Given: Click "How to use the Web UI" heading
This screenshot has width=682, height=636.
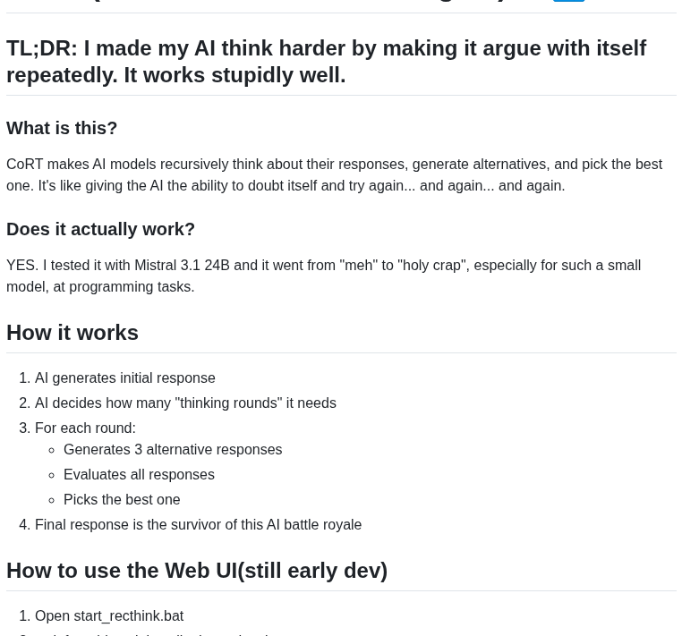Looking at the screenshot, I should point(122,570).
